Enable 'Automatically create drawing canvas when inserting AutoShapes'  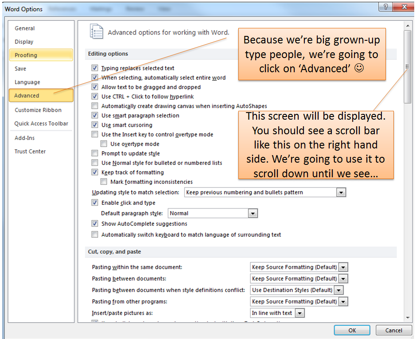click(95, 105)
